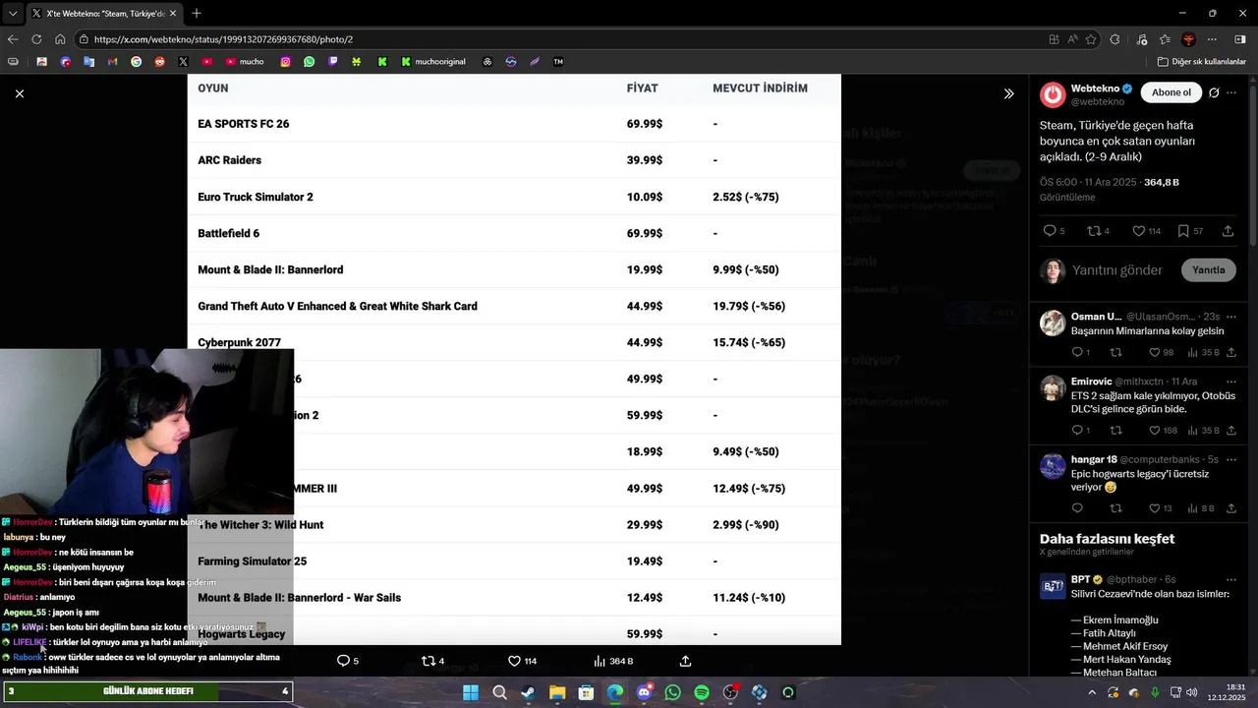This screenshot has height=708, width=1258.
Task: Bookmark the Webtekno post
Action: pyautogui.click(x=1190, y=231)
